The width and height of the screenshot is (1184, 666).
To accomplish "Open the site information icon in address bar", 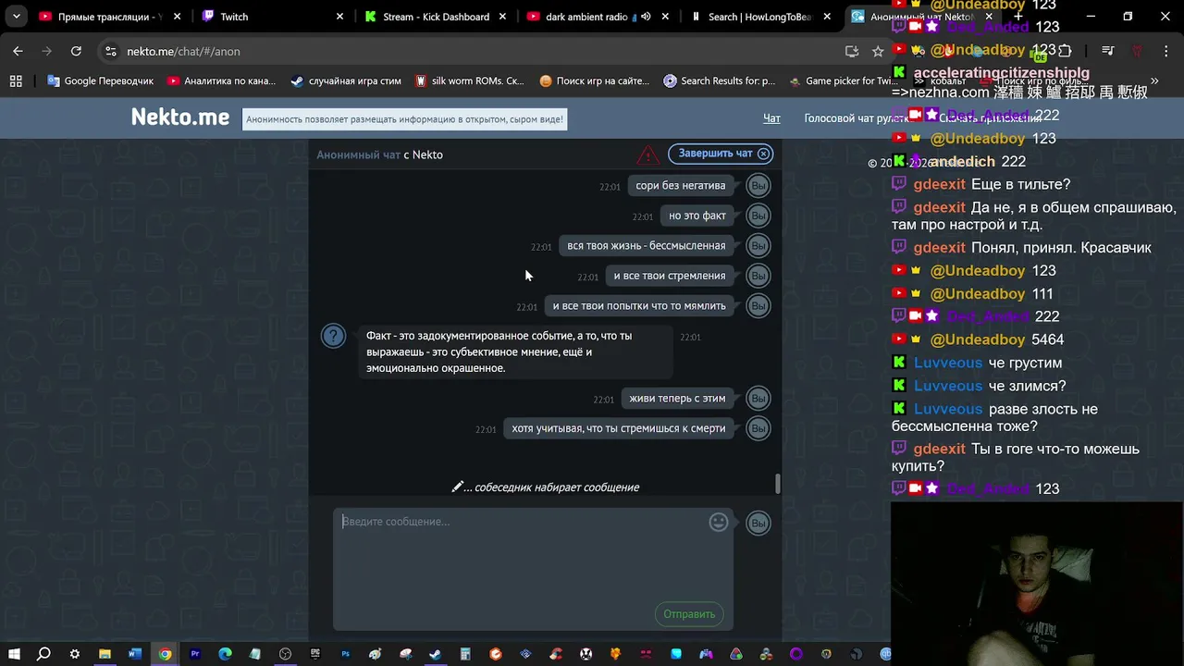I will (x=111, y=52).
